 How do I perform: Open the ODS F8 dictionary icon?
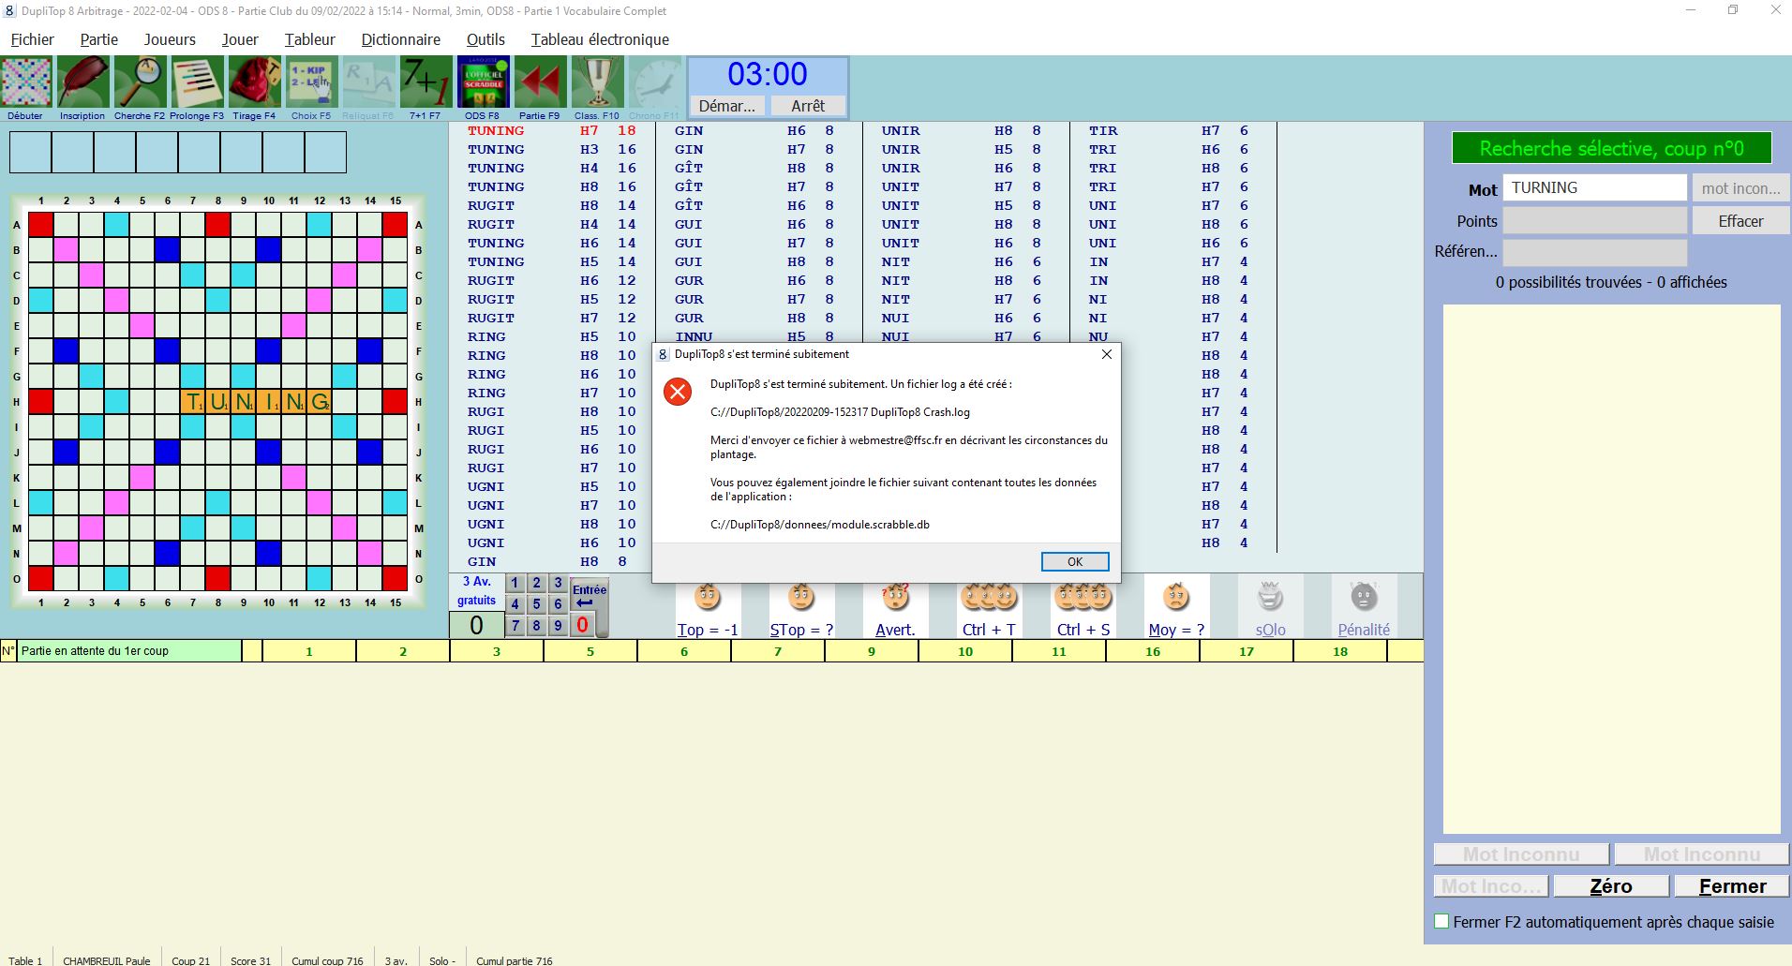[483, 83]
